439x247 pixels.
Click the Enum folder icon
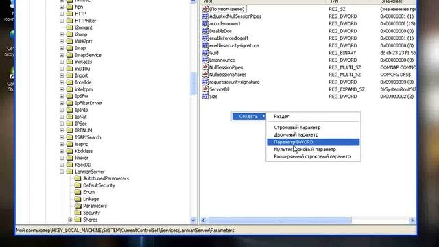click(x=78, y=192)
